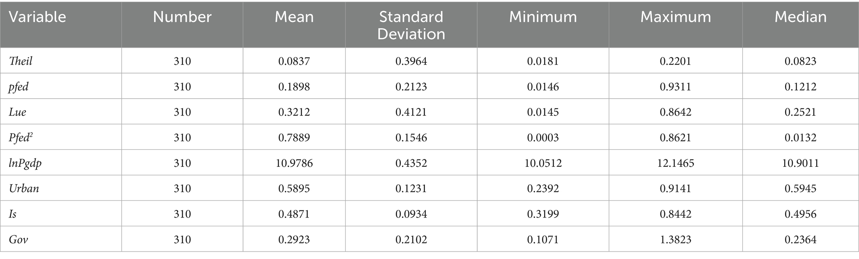
Task: Select the Number cell in the pfed row
Action: click(182, 87)
